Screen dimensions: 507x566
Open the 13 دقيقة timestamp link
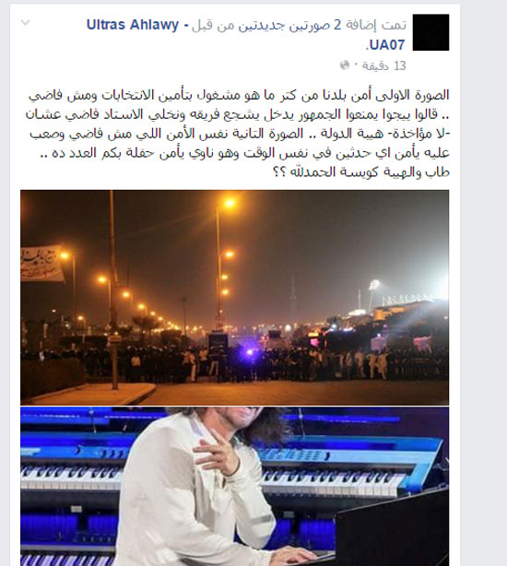384,65
